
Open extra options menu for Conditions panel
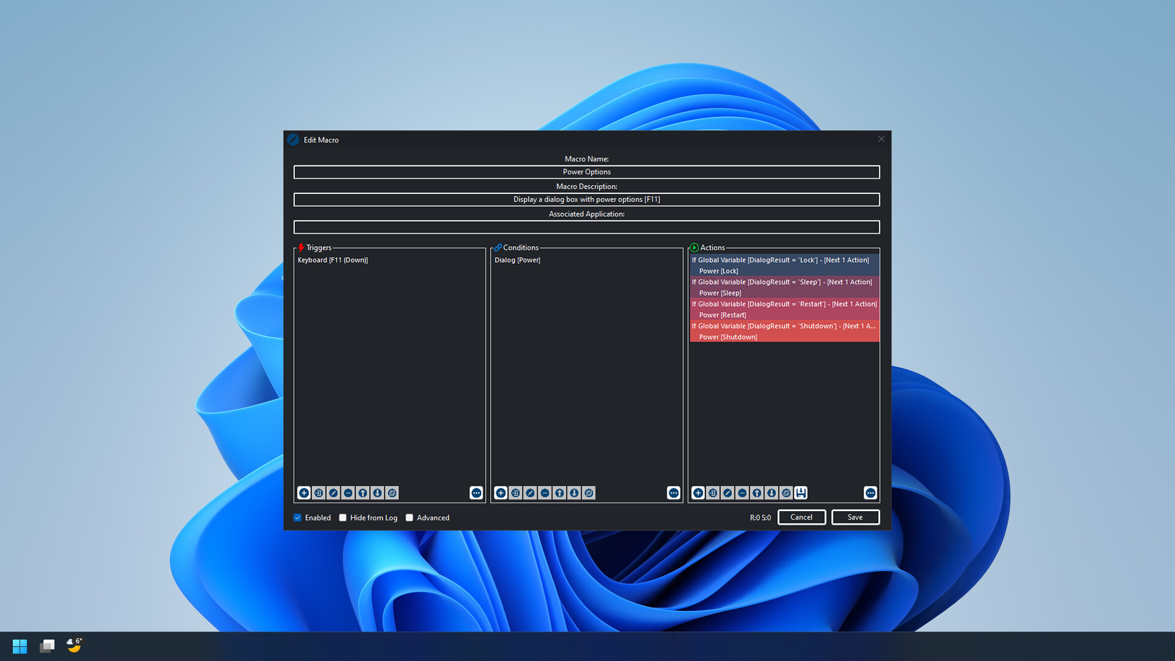(673, 493)
